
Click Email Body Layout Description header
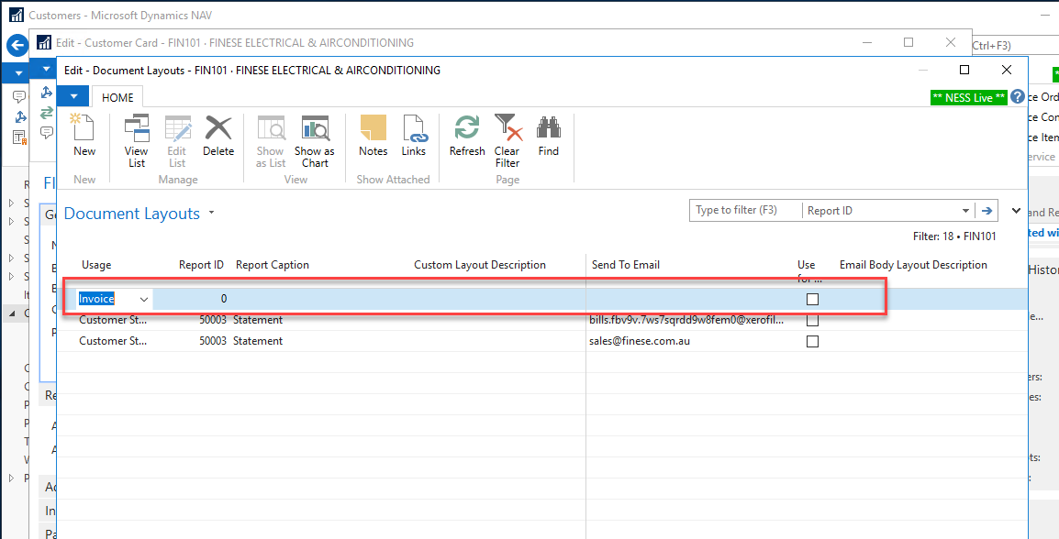(x=913, y=265)
